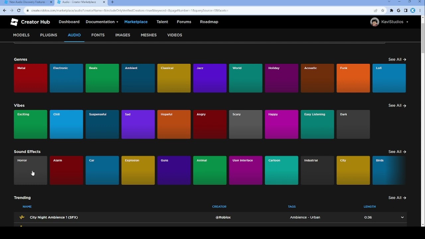Switch to the PLUGINS tab

pyautogui.click(x=48, y=35)
